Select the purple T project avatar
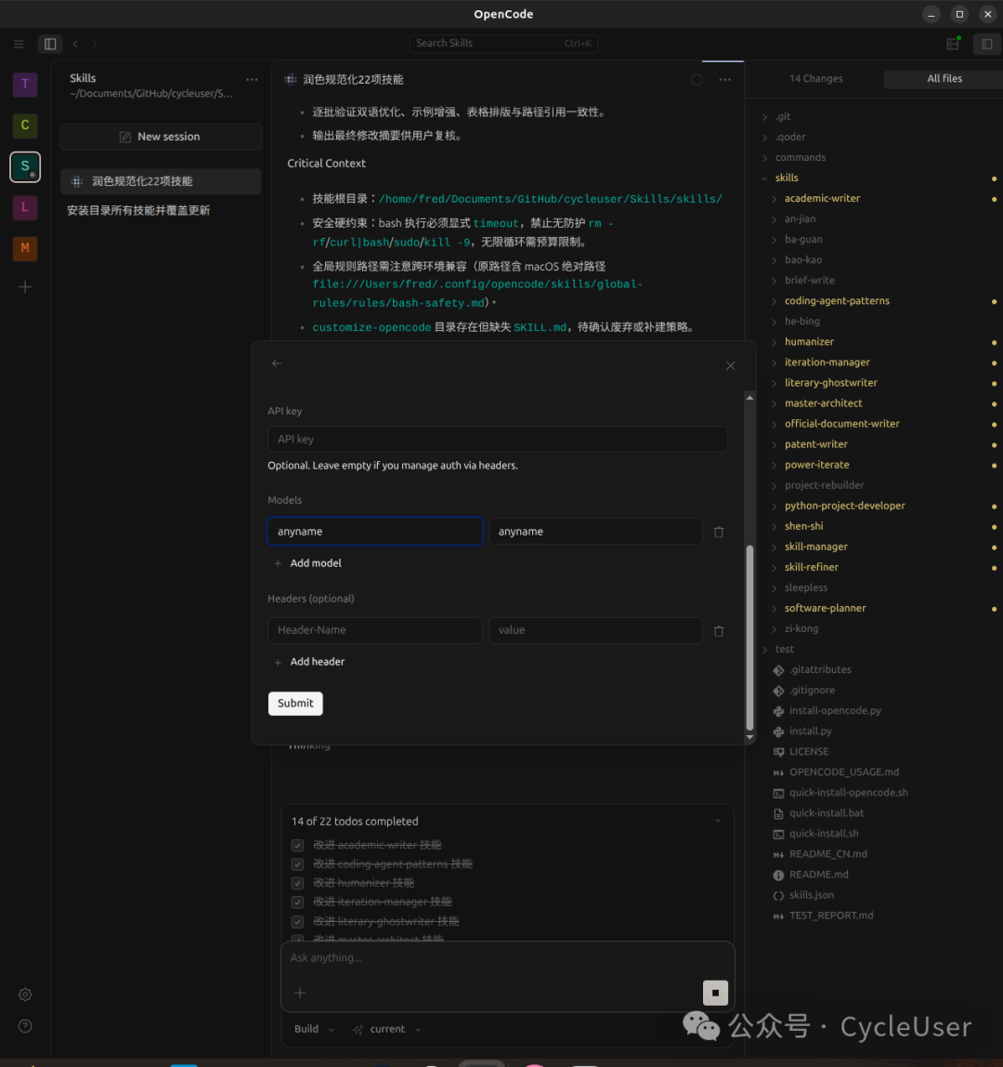Screen dimensions: 1003x1067 25,85
